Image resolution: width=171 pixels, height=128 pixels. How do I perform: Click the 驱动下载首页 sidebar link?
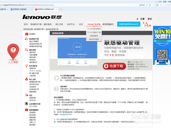(34, 41)
